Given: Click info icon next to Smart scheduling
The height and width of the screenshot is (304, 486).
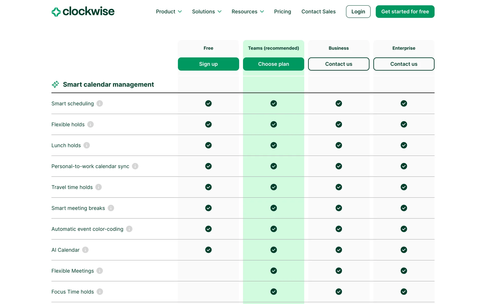Looking at the screenshot, I should tap(100, 104).
